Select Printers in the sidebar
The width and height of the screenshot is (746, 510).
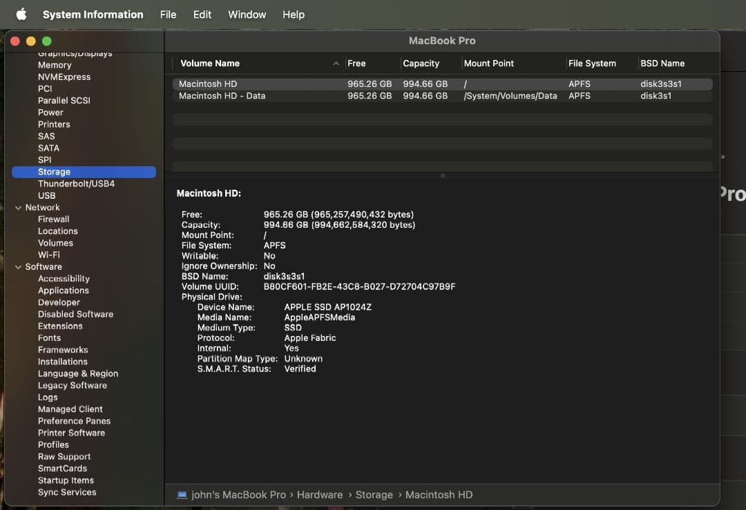pos(55,124)
